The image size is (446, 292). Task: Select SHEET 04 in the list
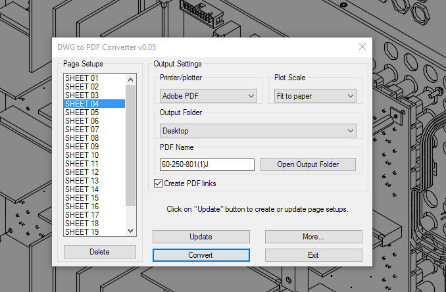pyautogui.click(x=82, y=104)
